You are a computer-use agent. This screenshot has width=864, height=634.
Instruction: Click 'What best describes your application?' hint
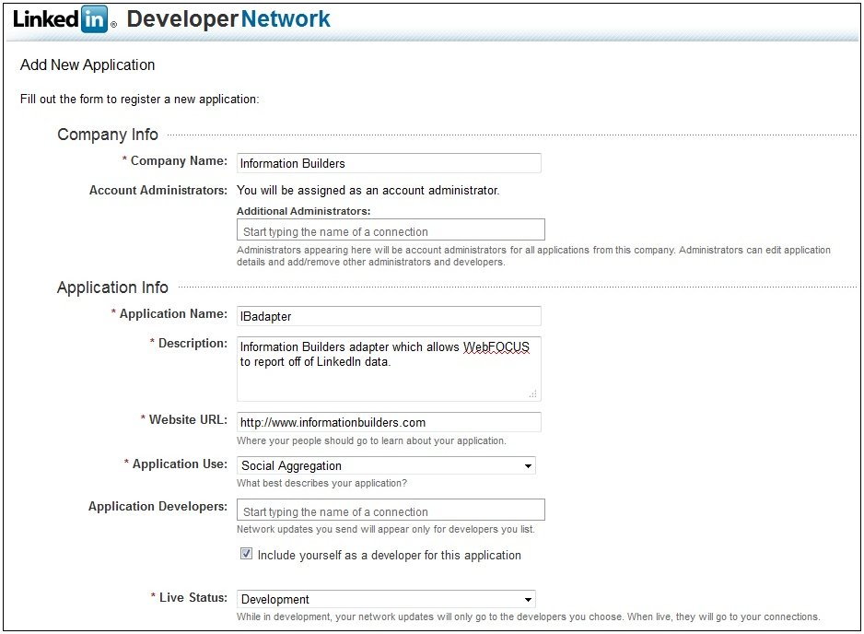[321, 483]
